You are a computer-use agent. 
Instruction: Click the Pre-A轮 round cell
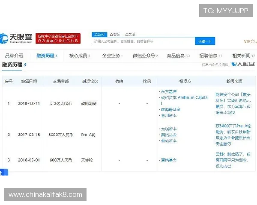click(x=88, y=135)
